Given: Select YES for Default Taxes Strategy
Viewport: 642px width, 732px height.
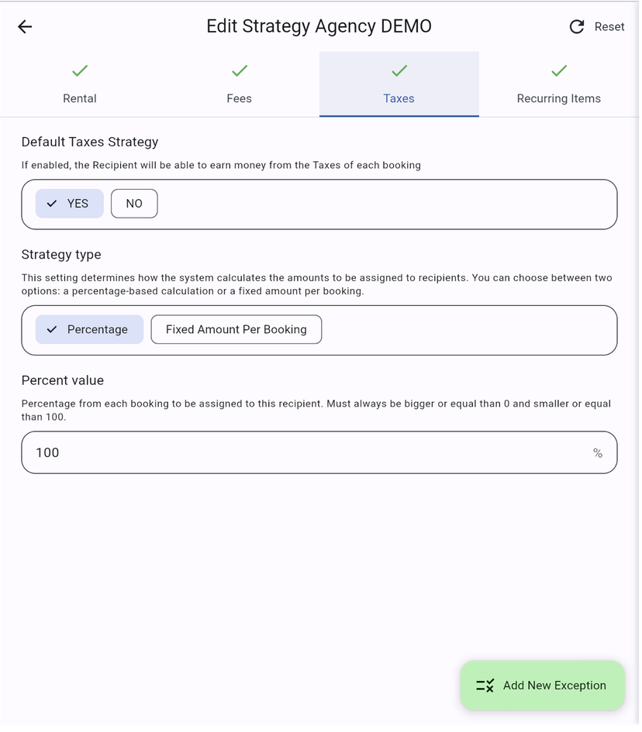Looking at the screenshot, I should (x=70, y=204).
